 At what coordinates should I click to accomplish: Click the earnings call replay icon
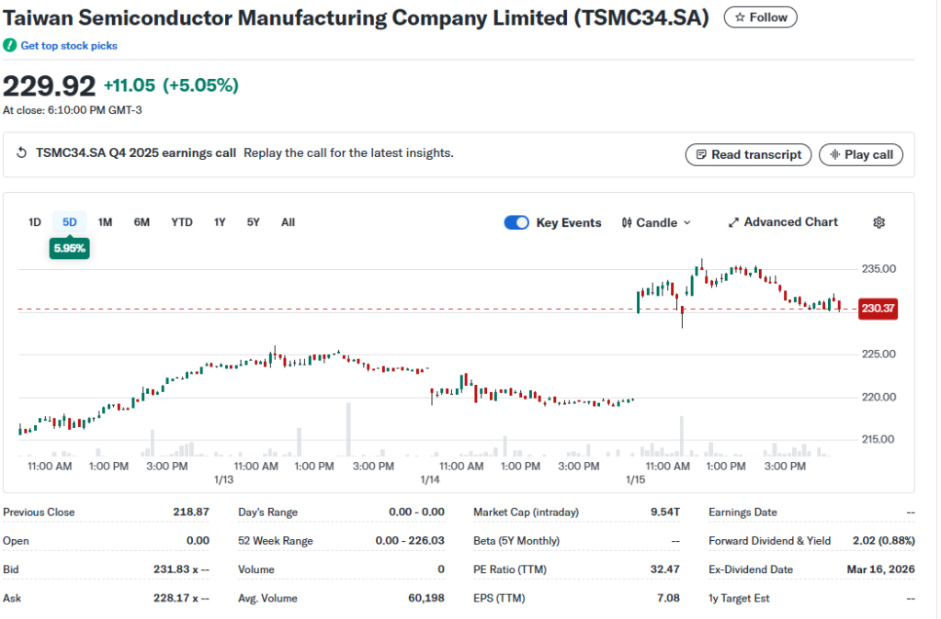point(22,153)
